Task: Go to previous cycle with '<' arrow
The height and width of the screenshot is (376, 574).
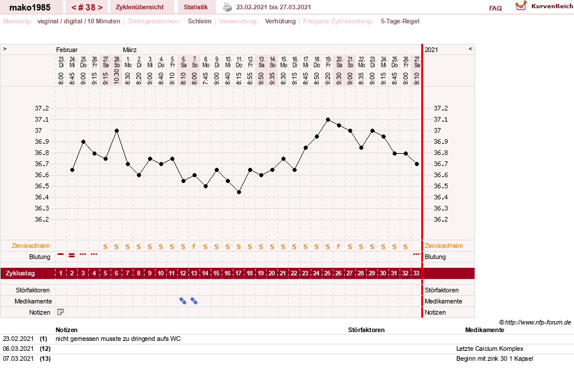Action: tap(74, 8)
